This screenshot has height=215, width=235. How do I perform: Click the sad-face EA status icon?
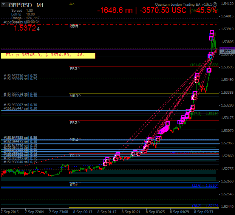[x=215, y=5]
